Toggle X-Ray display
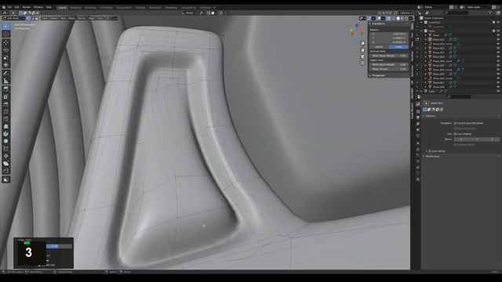Viewport: 502px width, 282px height. [388, 18]
